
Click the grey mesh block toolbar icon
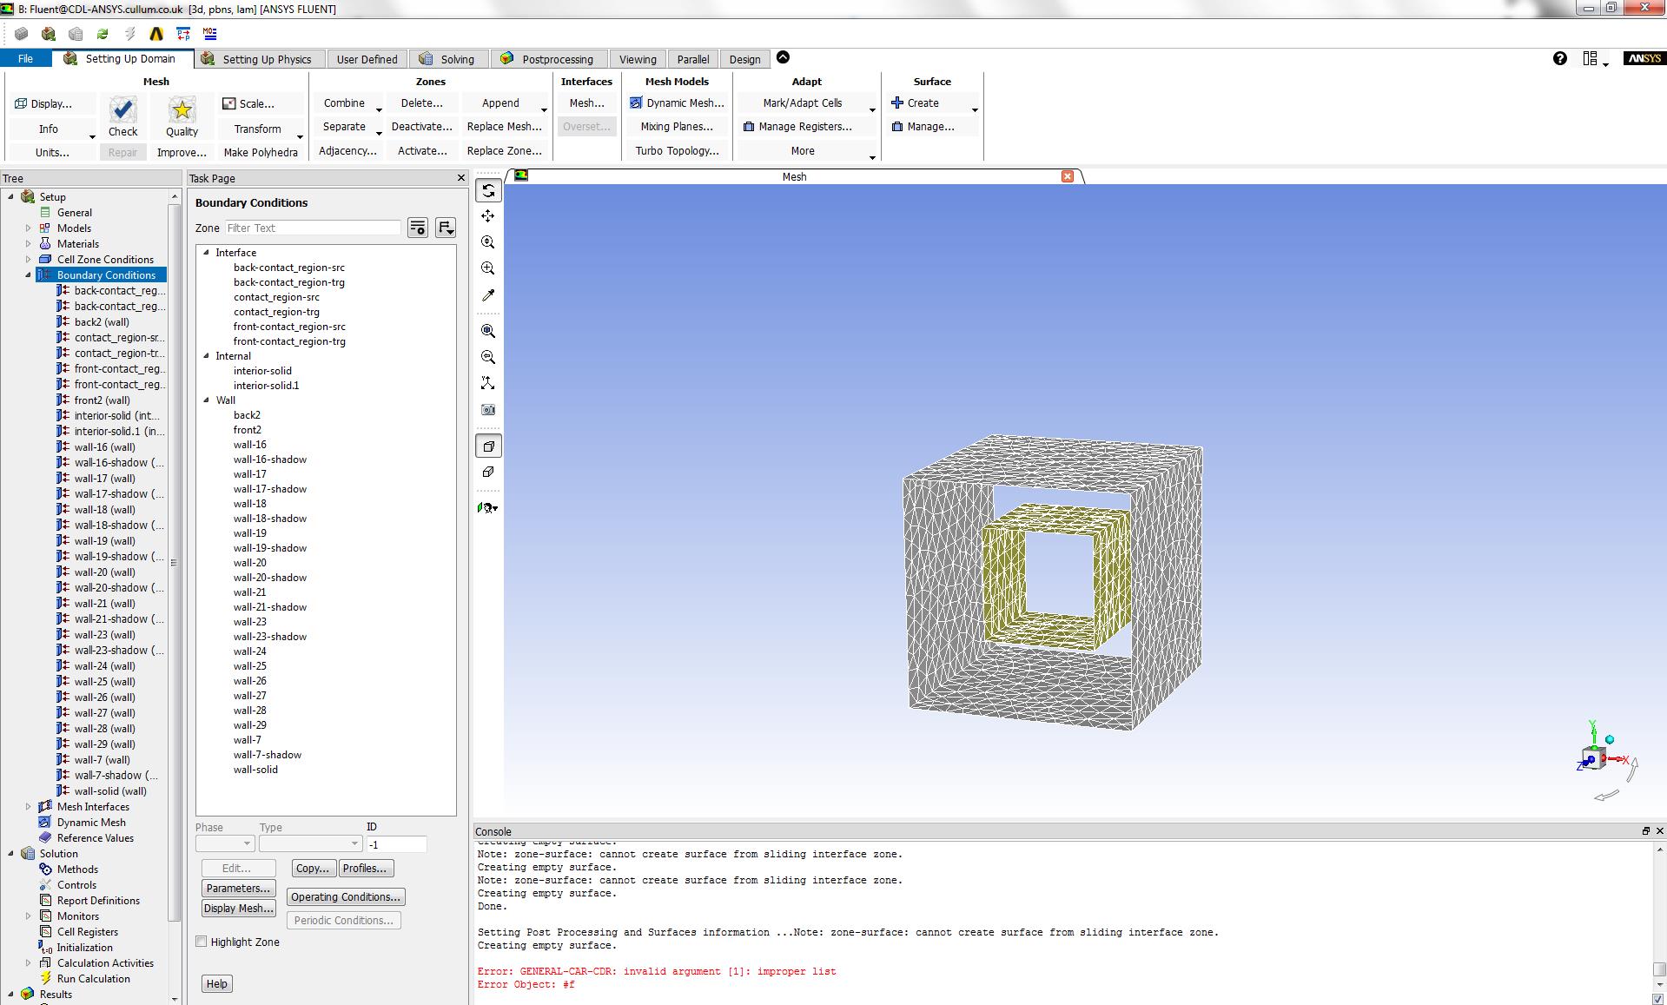pyautogui.click(x=22, y=34)
